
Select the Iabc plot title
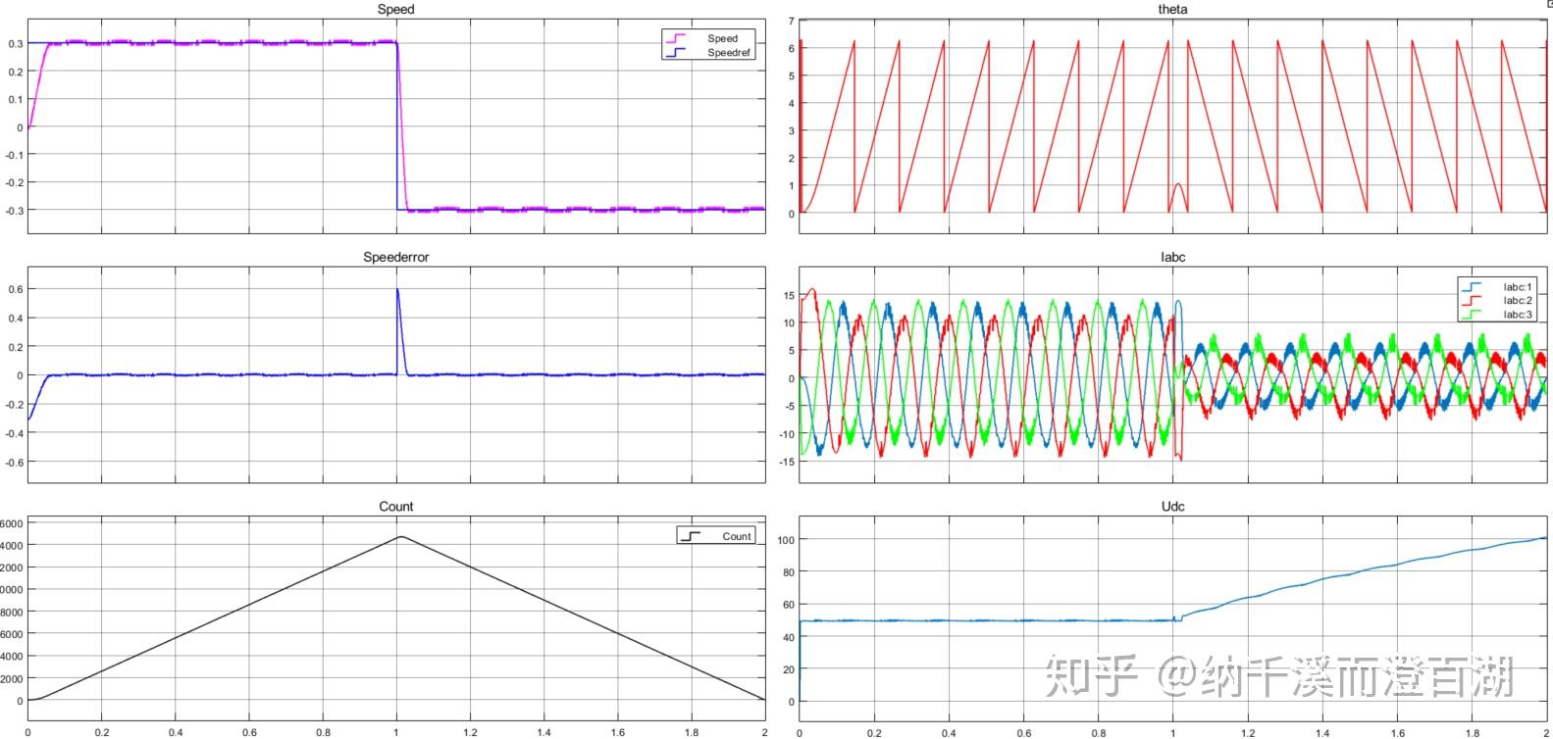point(1172,257)
